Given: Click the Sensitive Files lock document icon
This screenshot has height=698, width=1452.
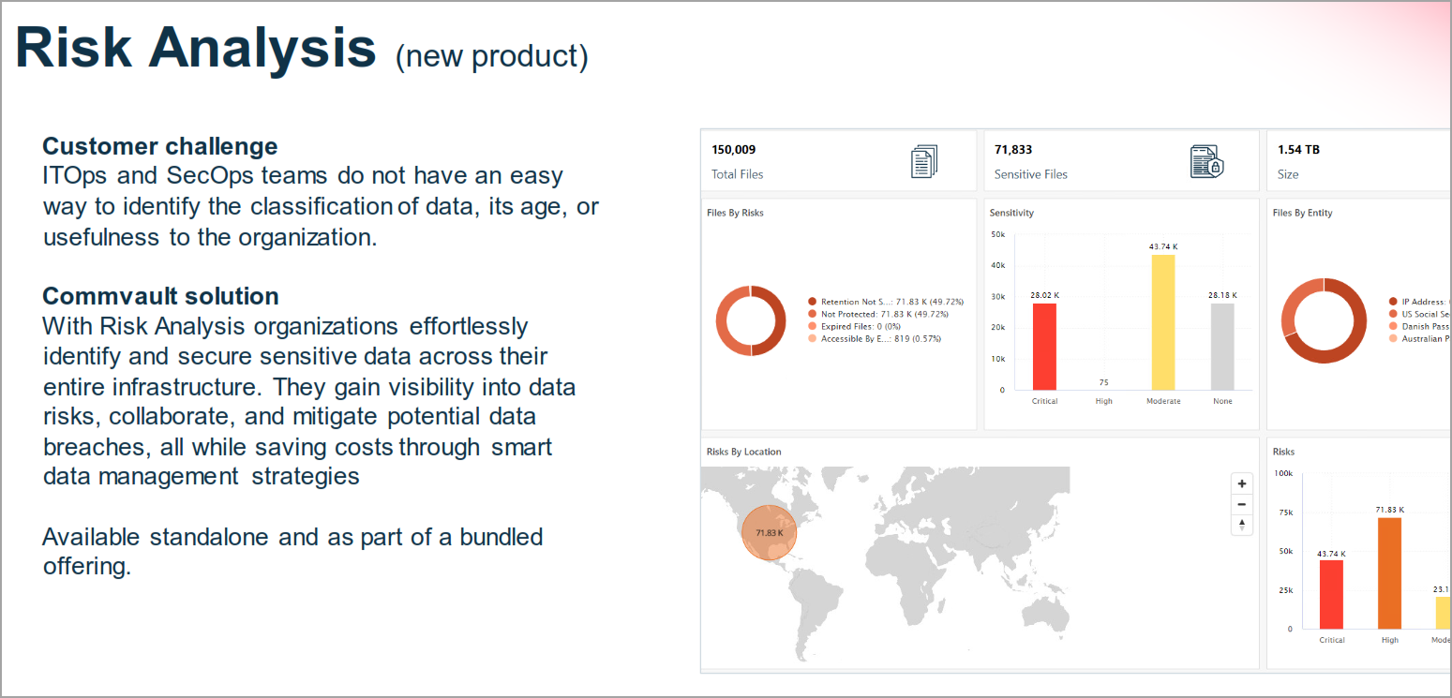Looking at the screenshot, I should coord(1207,161).
